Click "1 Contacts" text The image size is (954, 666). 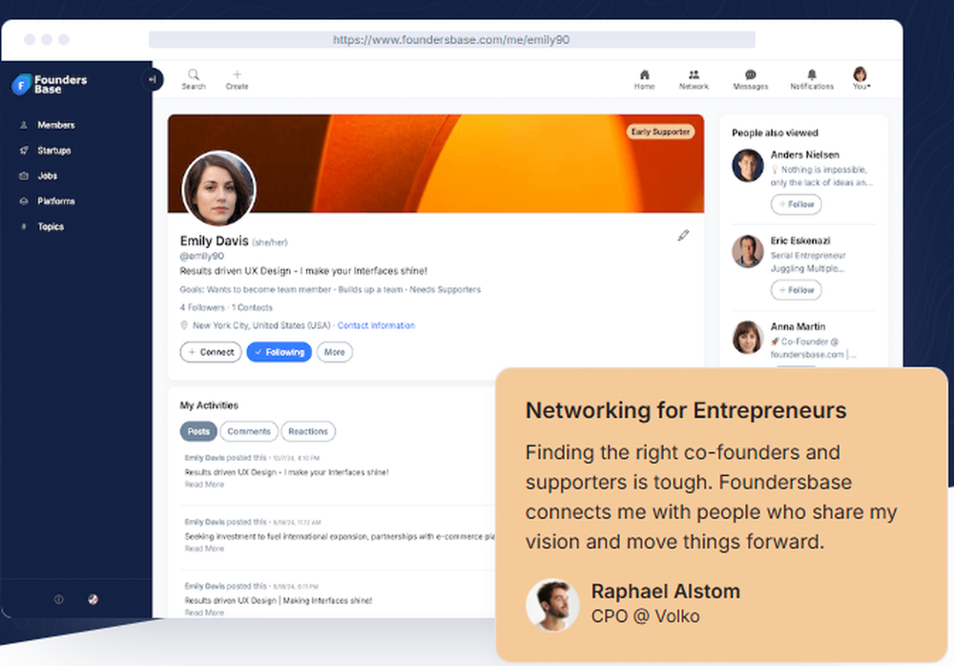[252, 307]
